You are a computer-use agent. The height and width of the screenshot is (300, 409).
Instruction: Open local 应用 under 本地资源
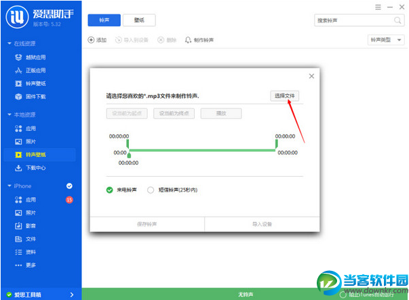25,129
